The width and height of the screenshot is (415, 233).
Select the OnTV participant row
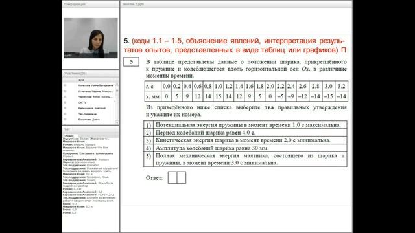[x=82, y=102]
